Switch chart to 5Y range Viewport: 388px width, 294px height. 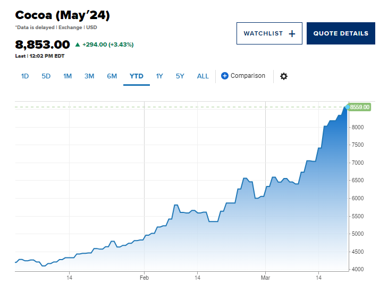(180, 76)
